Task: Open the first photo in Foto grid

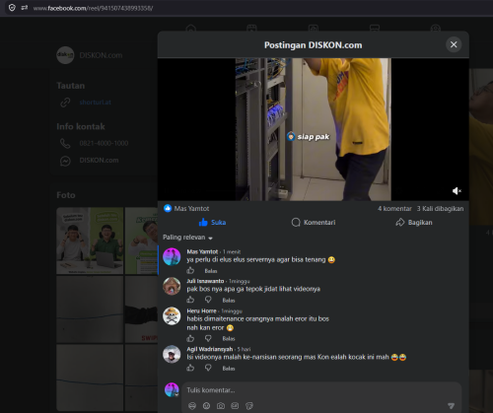Action: (x=90, y=241)
